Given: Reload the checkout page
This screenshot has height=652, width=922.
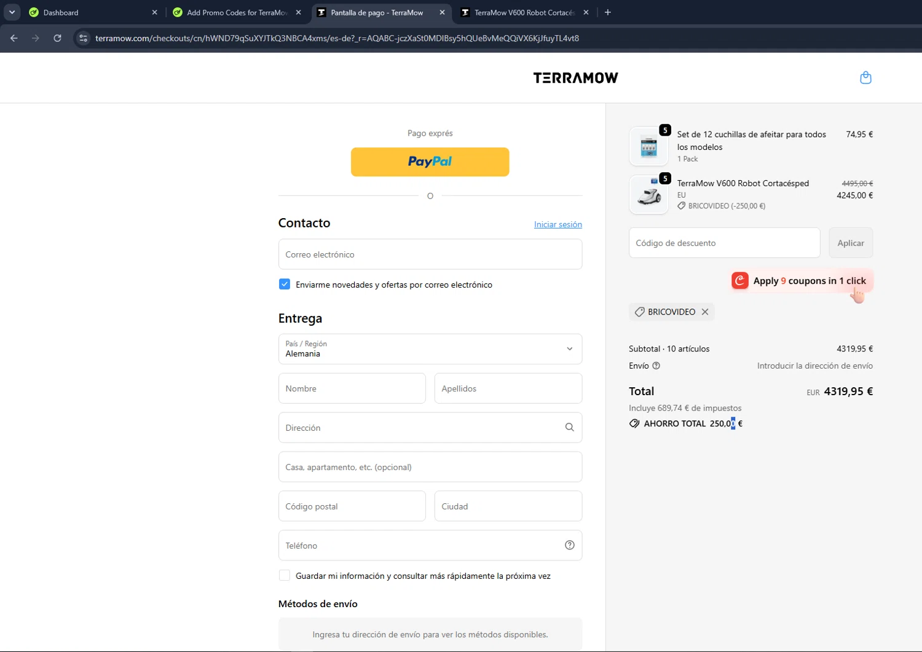Looking at the screenshot, I should tap(57, 38).
